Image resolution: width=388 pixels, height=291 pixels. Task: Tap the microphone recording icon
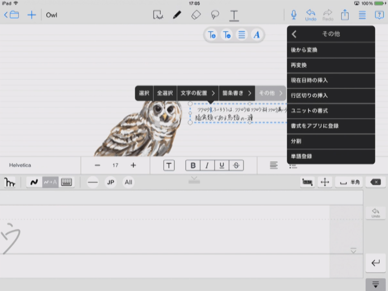294,15
